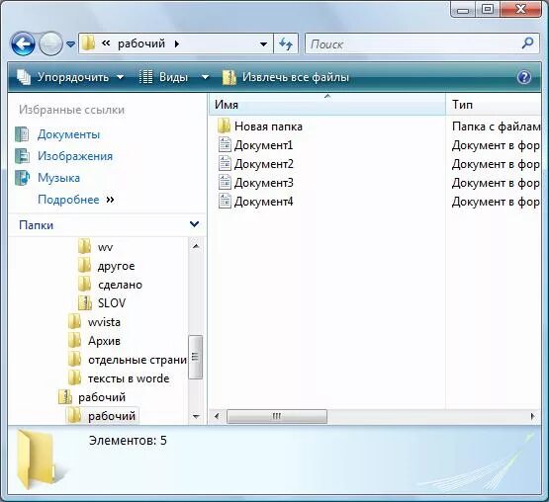Image resolution: width=549 pixels, height=502 pixels.
Task: Click the Документ2 document icon
Action: pyautogui.click(x=225, y=164)
